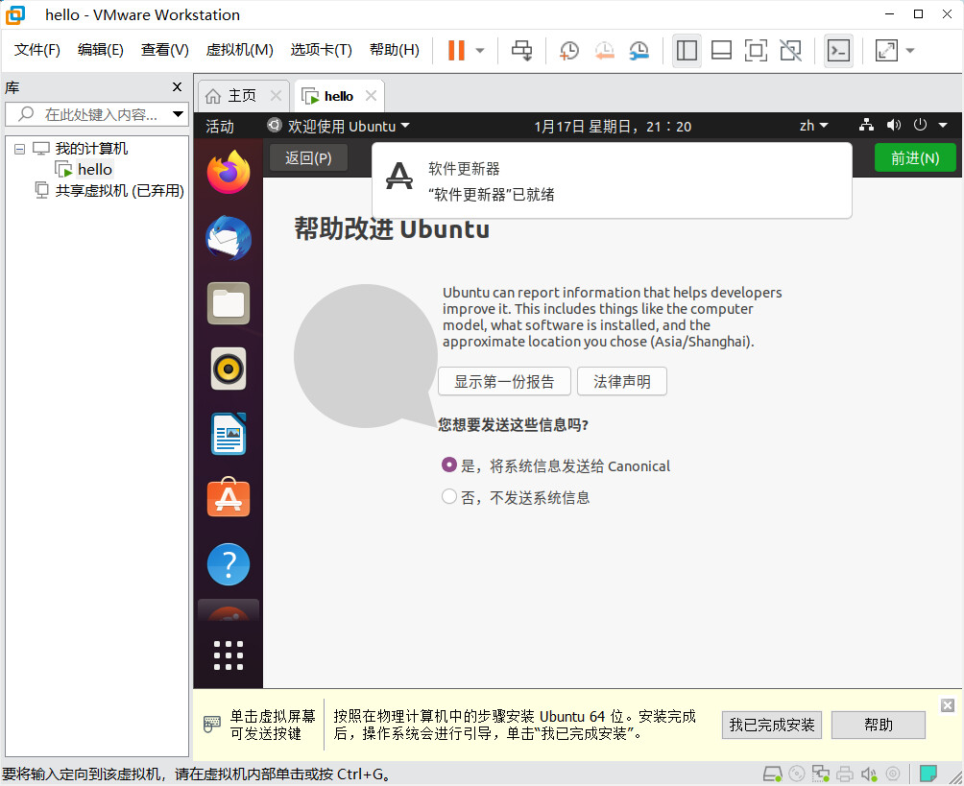Viewport: 964px width, 786px height.
Task: Open the dropdown arrow next to pause button
Action: [480, 51]
